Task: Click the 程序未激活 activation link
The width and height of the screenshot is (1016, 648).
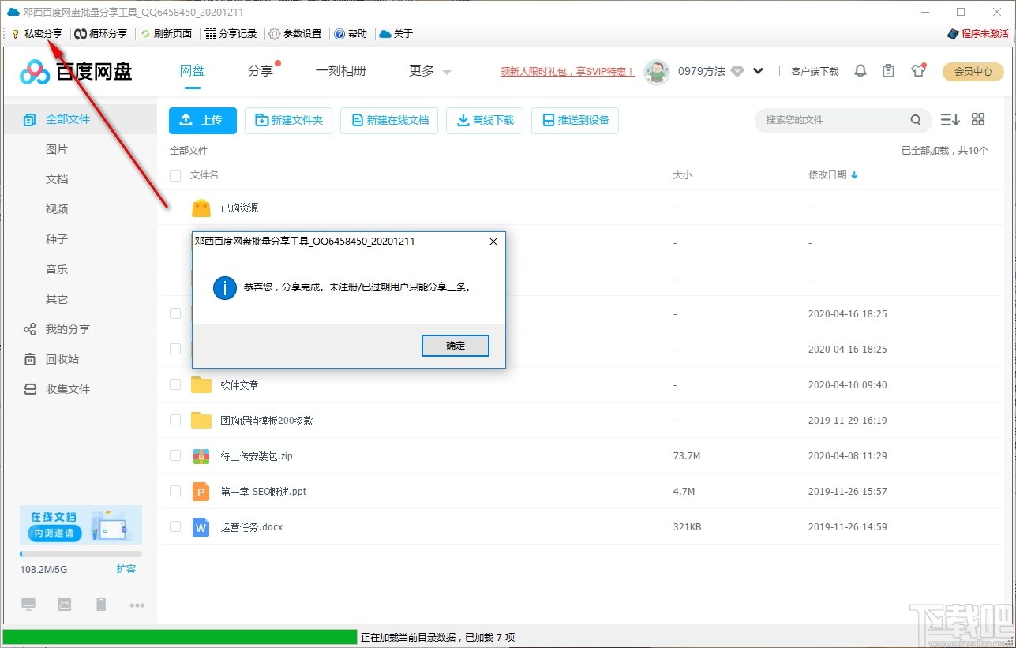Action: [977, 34]
